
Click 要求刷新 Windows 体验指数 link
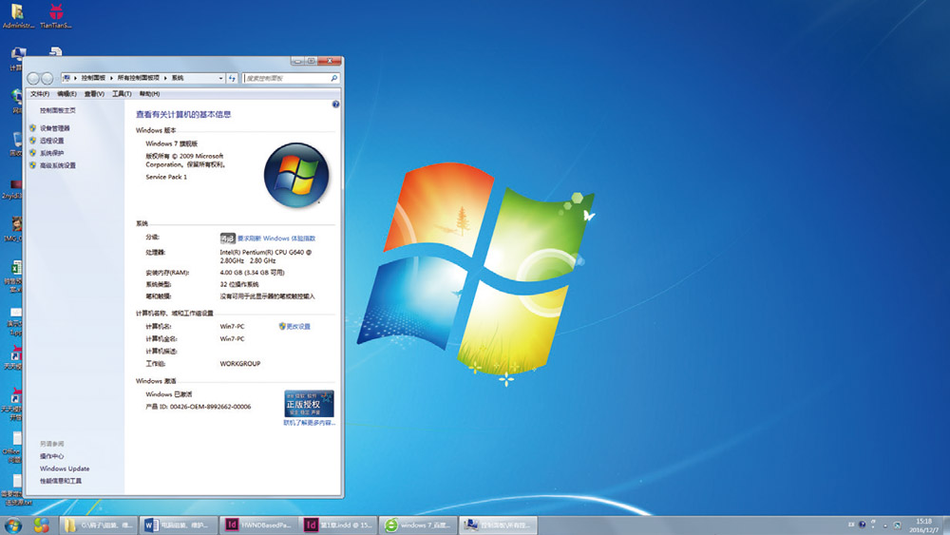pyautogui.click(x=276, y=239)
